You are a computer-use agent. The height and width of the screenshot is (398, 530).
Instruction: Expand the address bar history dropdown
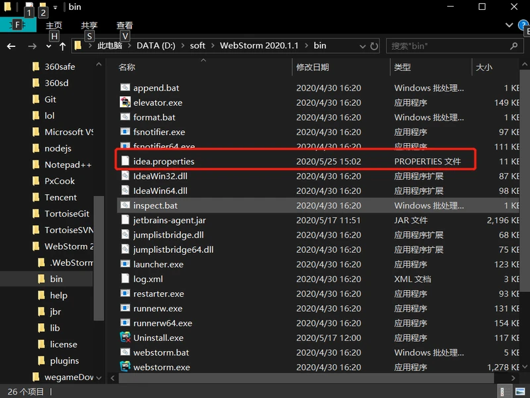[362, 46]
